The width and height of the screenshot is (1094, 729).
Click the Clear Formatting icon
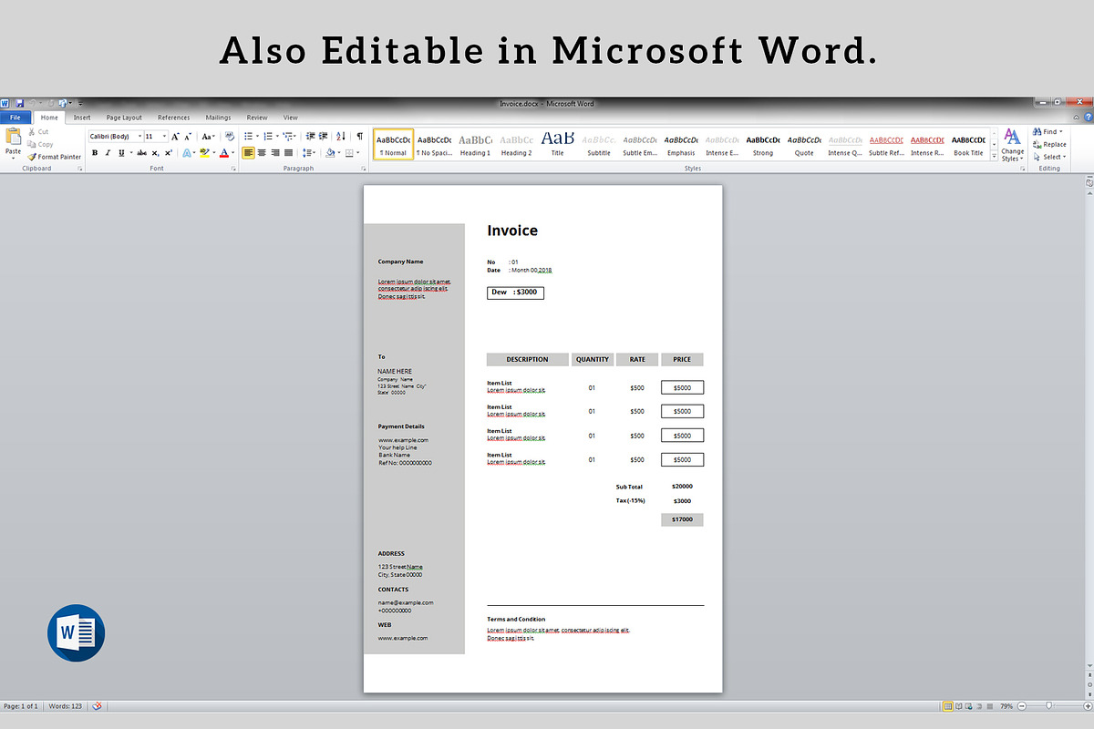click(x=230, y=136)
